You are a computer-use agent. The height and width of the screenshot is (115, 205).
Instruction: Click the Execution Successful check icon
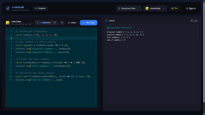click(x=108, y=28)
